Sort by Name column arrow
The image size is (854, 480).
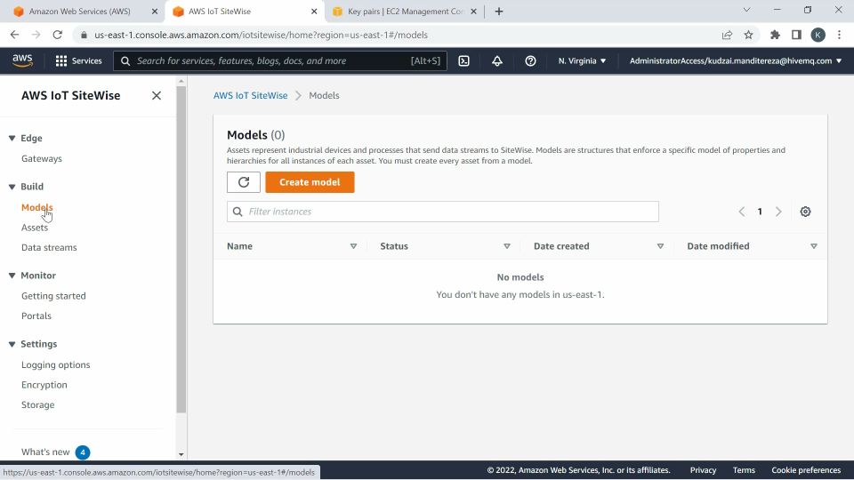[x=353, y=246]
